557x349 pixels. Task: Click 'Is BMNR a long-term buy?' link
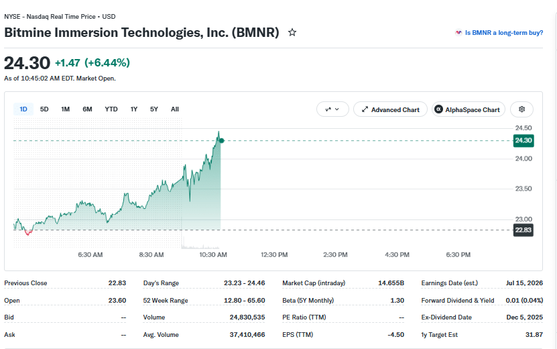[x=504, y=33]
